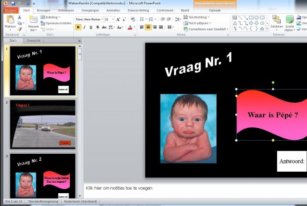This screenshot has width=307, height=206.
Task: Switch to the Invoegen tab
Action: point(43,11)
